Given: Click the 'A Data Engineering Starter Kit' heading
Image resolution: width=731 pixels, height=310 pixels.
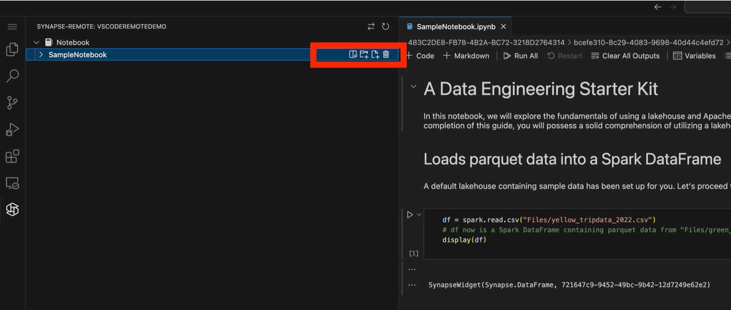Looking at the screenshot, I should click(541, 88).
